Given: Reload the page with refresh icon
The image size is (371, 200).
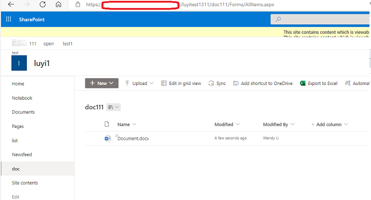Looking at the screenshot, I should (43, 4).
